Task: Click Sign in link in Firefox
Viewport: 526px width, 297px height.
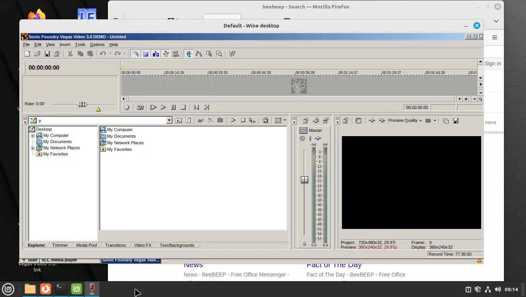Action: (x=492, y=63)
